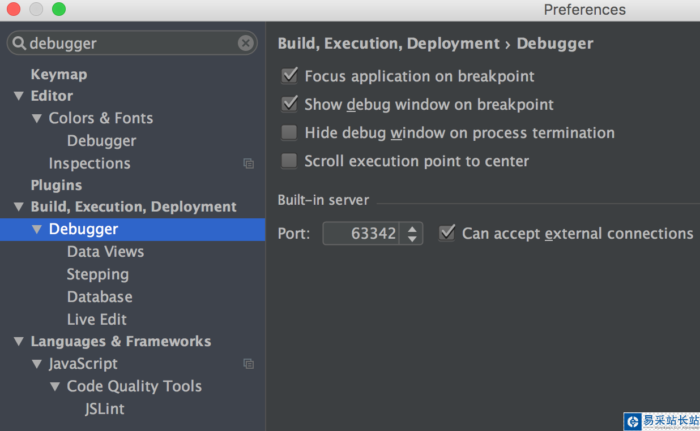This screenshot has height=431, width=700.
Task: Decrease port number with down arrow
Action: tap(412, 239)
